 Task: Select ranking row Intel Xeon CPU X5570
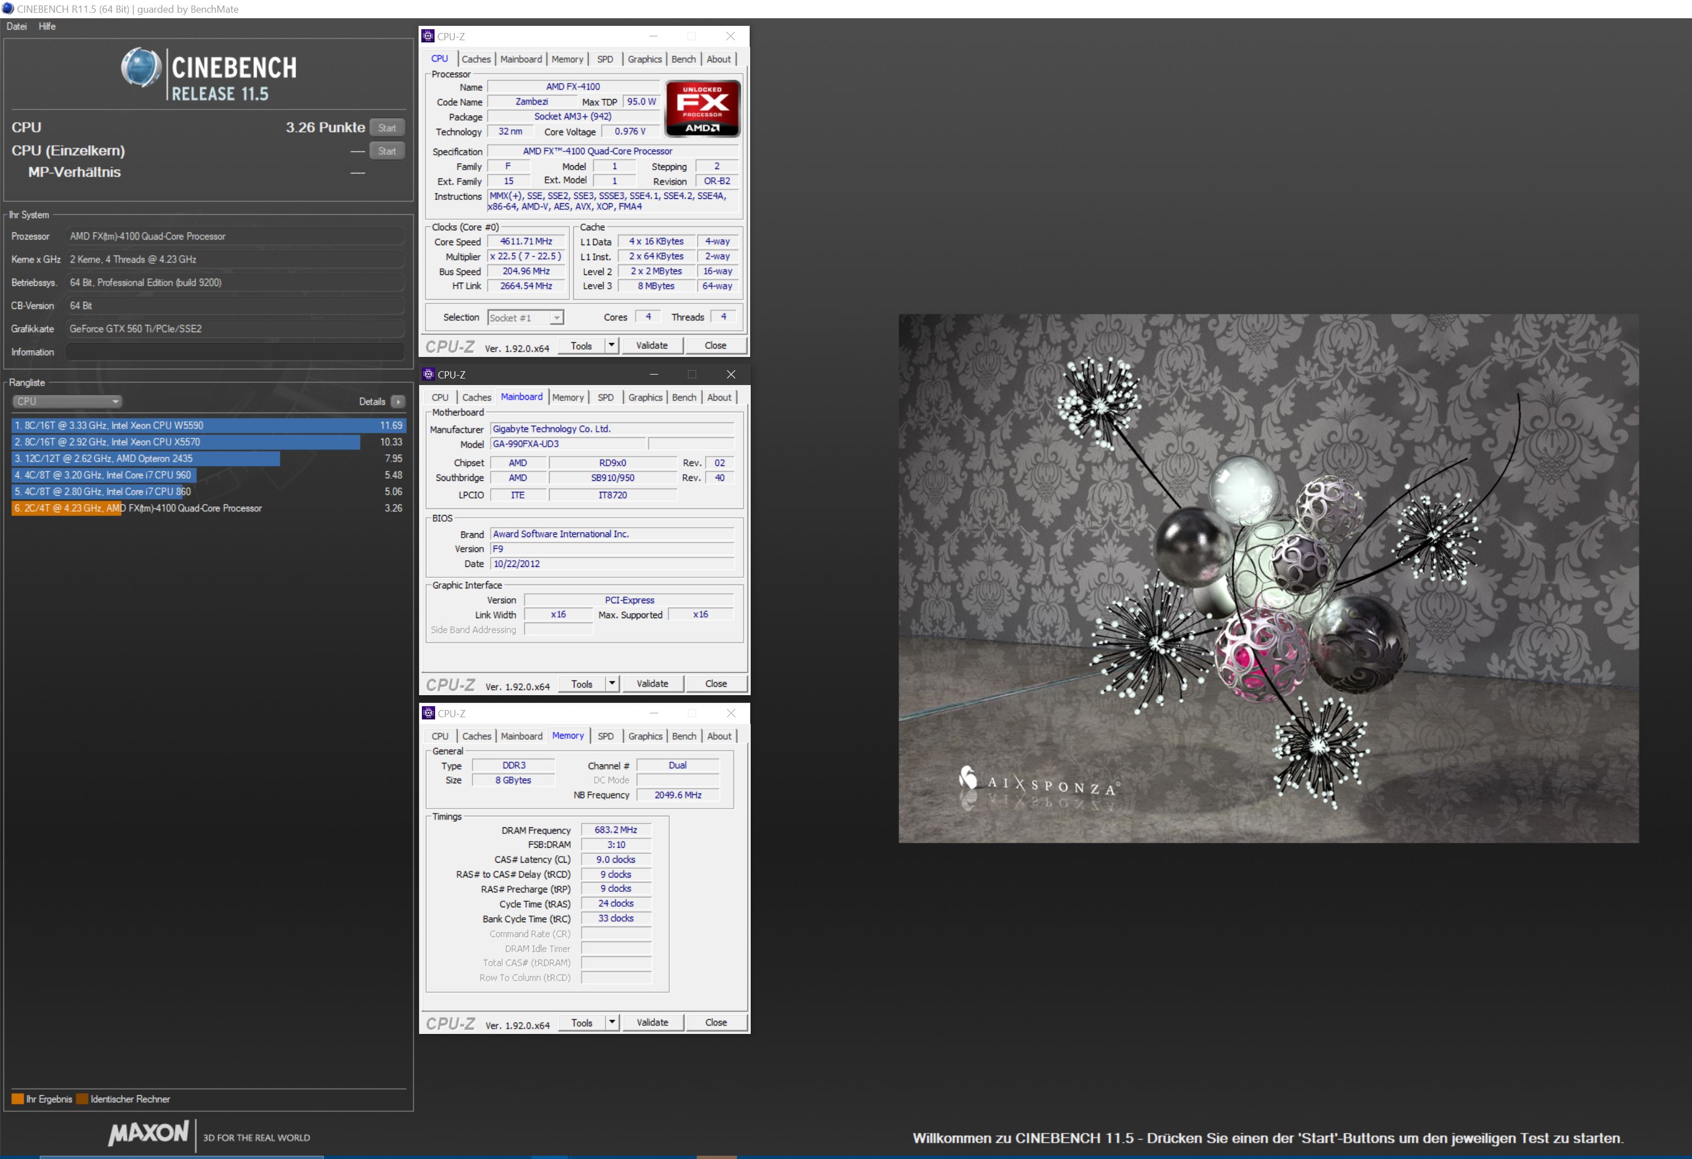click(209, 442)
